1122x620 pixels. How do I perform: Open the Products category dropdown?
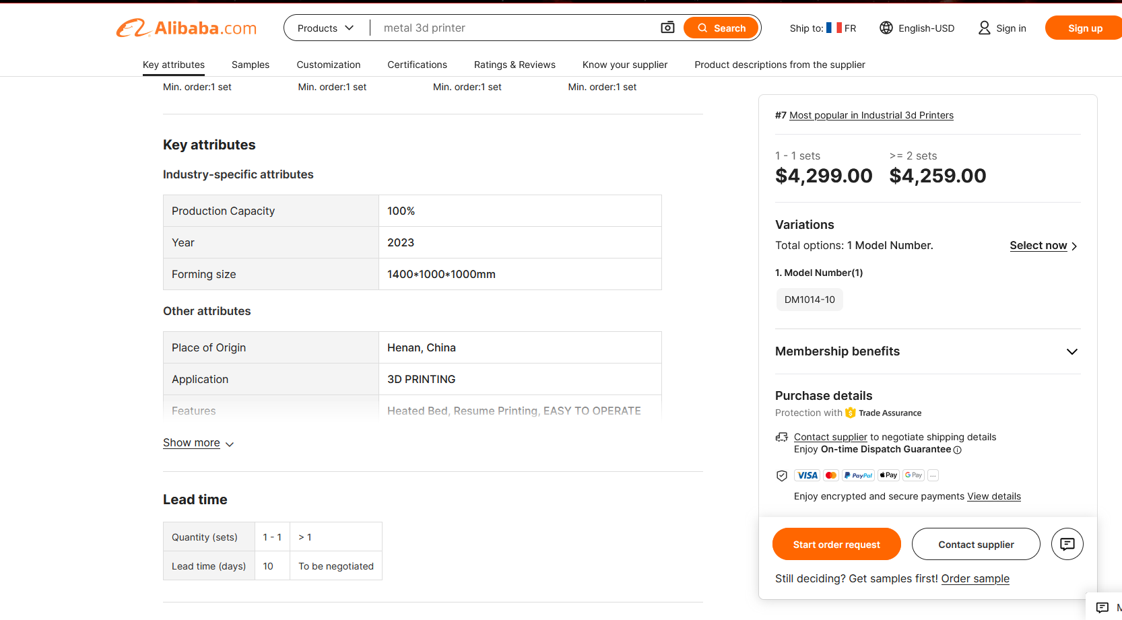326,28
